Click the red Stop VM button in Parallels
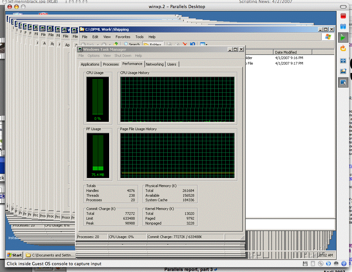 [x=343, y=16]
